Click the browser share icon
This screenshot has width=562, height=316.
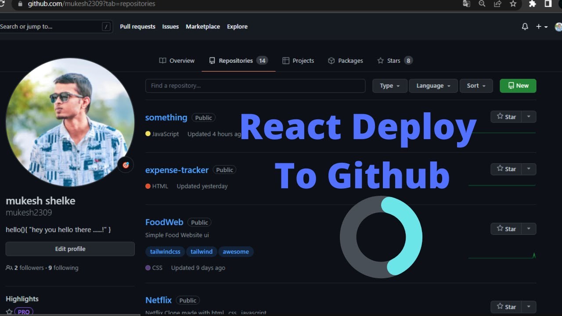(497, 4)
